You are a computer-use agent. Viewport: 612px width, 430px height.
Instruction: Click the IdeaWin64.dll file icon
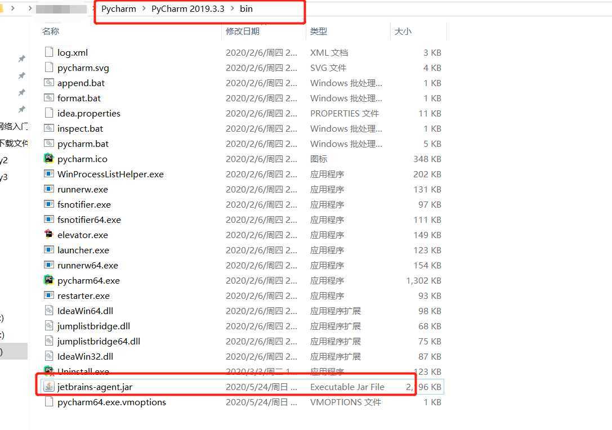click(x=49, y=311)
